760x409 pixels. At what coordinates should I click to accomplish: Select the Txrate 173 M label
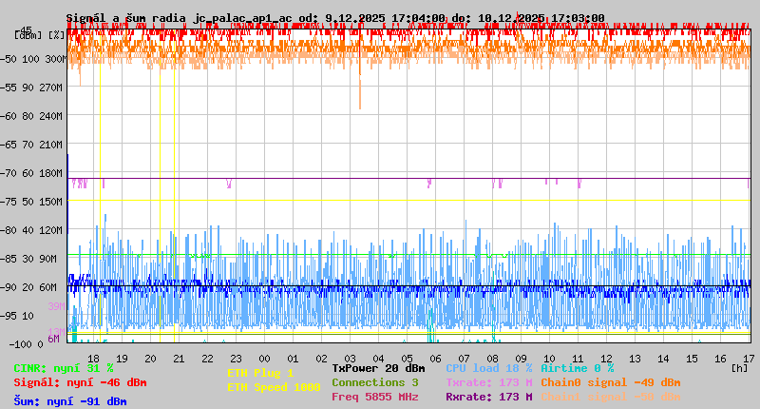[489, 382]
